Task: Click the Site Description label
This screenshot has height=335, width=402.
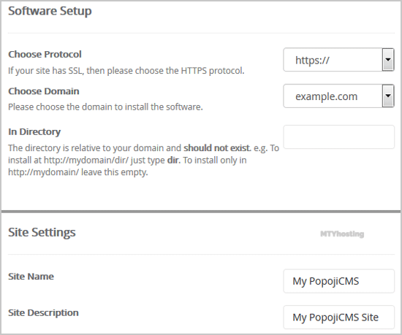Action: pos(43,312)
